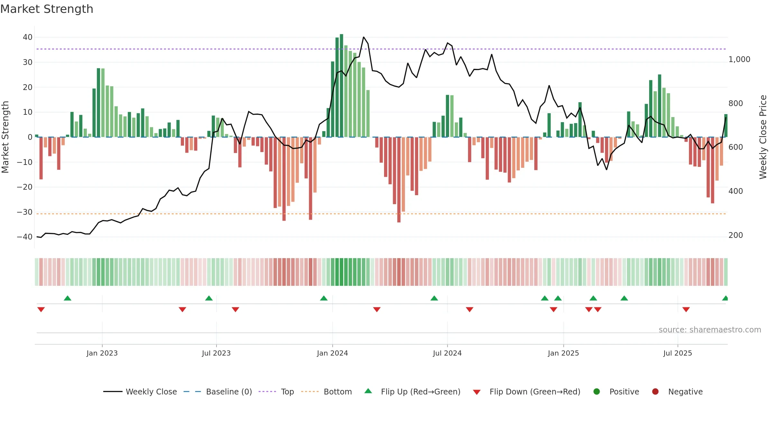772x434 pixels.
Task: Select the red flip-down triangle just after Jul 2025
Action: 686,309
